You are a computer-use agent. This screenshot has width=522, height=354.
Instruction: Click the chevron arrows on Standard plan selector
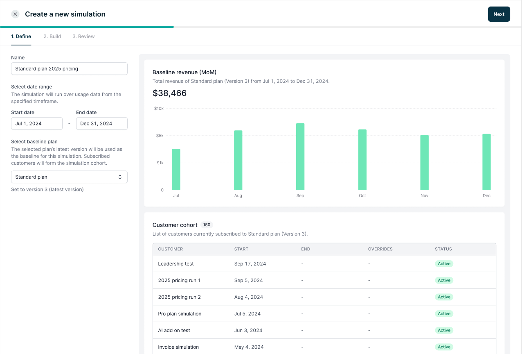point(120,177)
